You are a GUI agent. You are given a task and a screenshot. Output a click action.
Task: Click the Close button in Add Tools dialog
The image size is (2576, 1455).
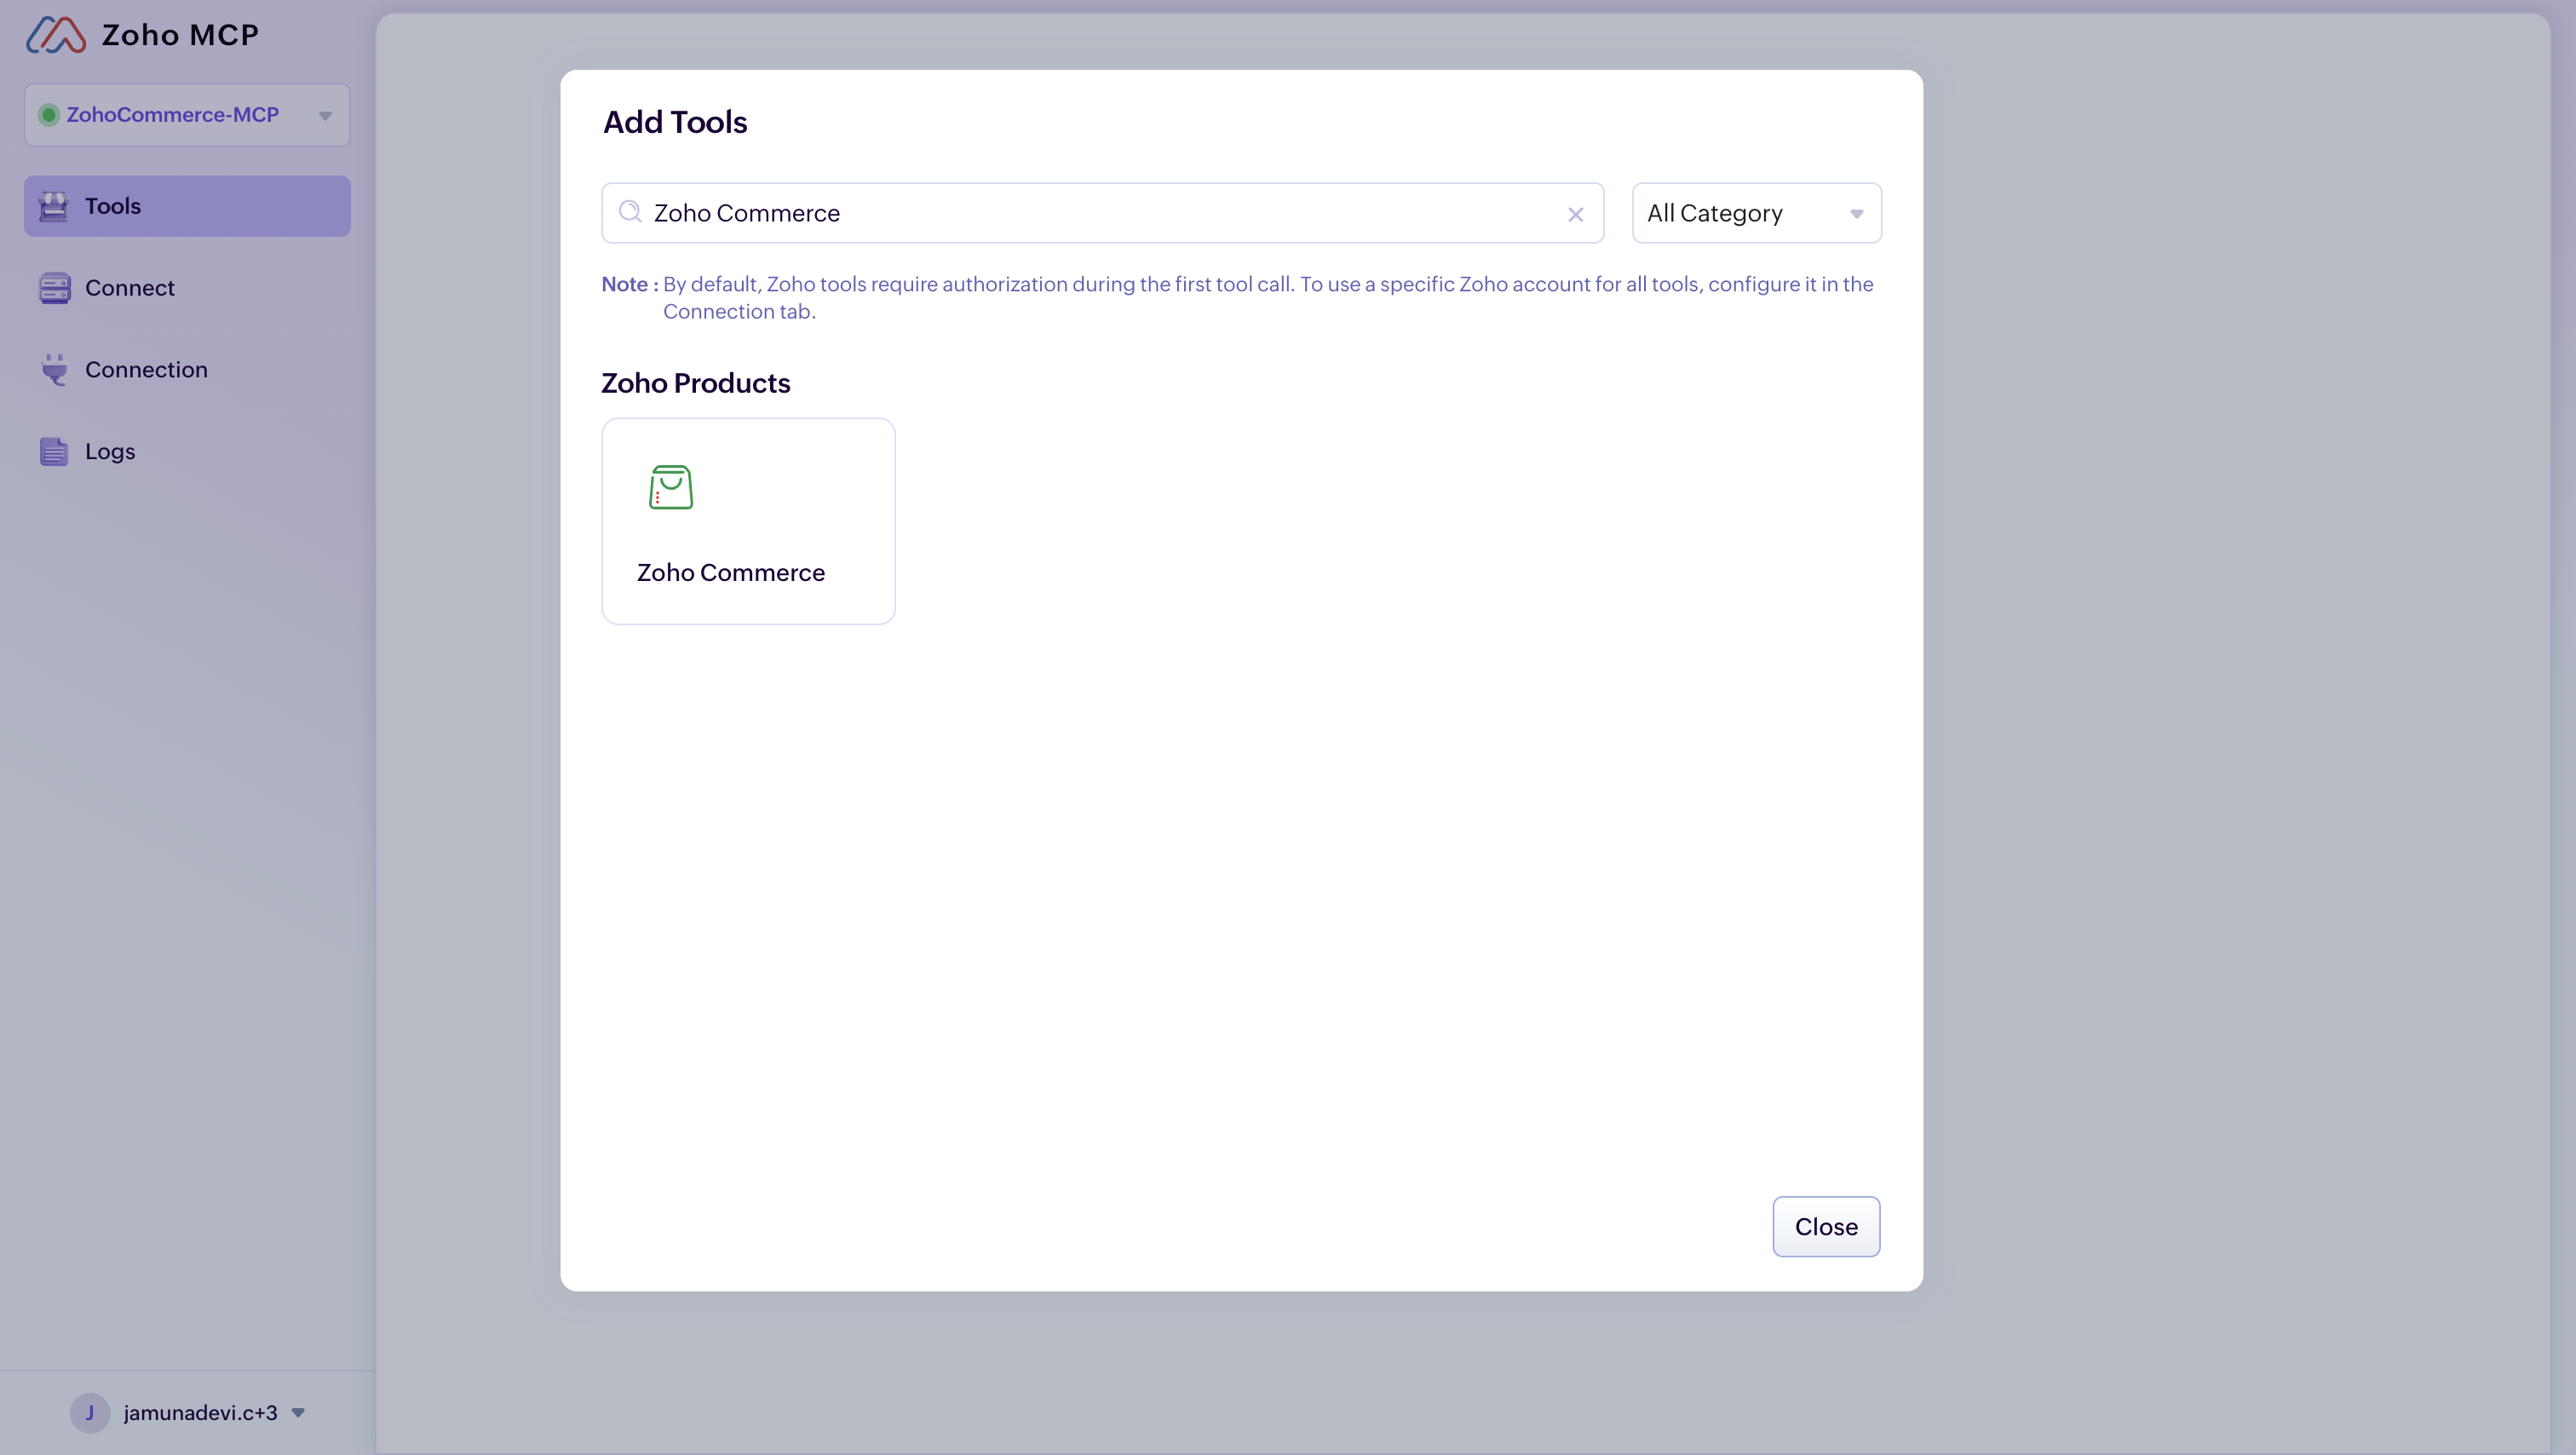pyautogui.click(x=1825, y=1226)
